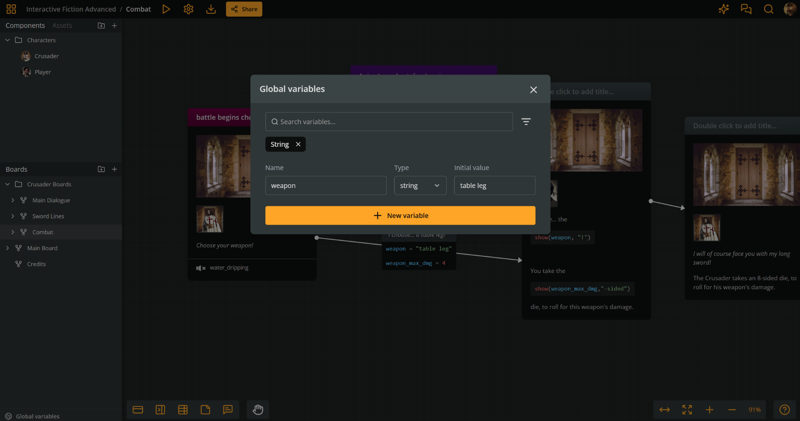Select the table tool in bottom toolbar
The width and height of the screenshot is (800, 421).
[x=183, y=410]
